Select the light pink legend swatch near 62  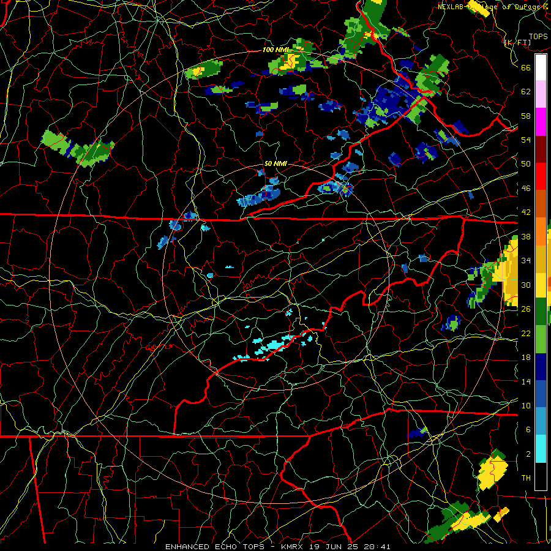point(541,94)
